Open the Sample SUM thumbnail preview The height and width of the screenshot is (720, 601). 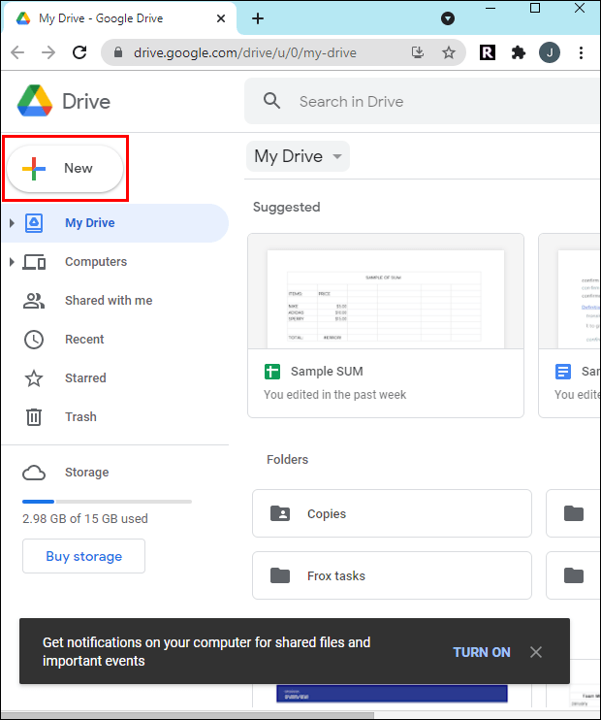coord(386,291)
